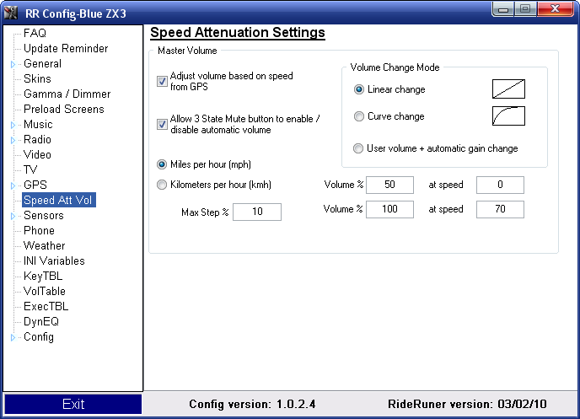Select Kilometers per hour units
This screenshot has width=580, height=419.
click(163, 185)
